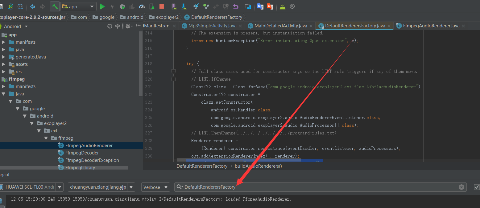Click the Run with Coverage icon
Image resolution: width=480 pixels, height=208 pixels.
[x=132, y=6]
